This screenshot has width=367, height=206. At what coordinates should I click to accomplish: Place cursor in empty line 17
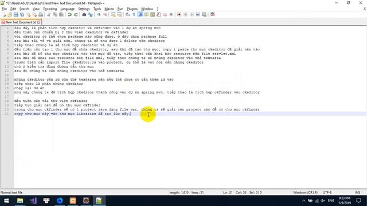click(x=190, y=97)
